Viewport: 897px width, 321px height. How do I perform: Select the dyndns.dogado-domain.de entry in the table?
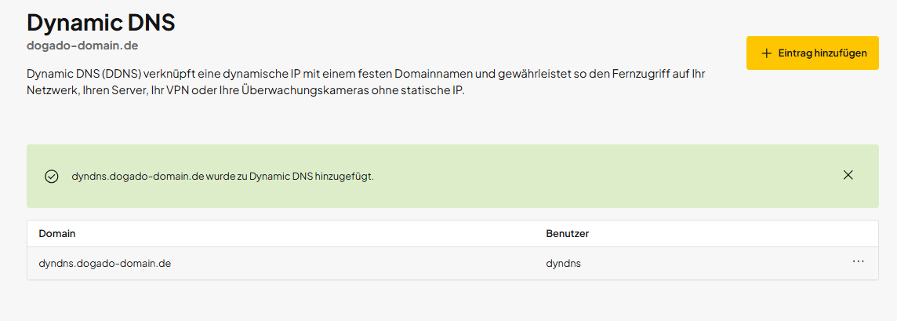click(104, 263)
